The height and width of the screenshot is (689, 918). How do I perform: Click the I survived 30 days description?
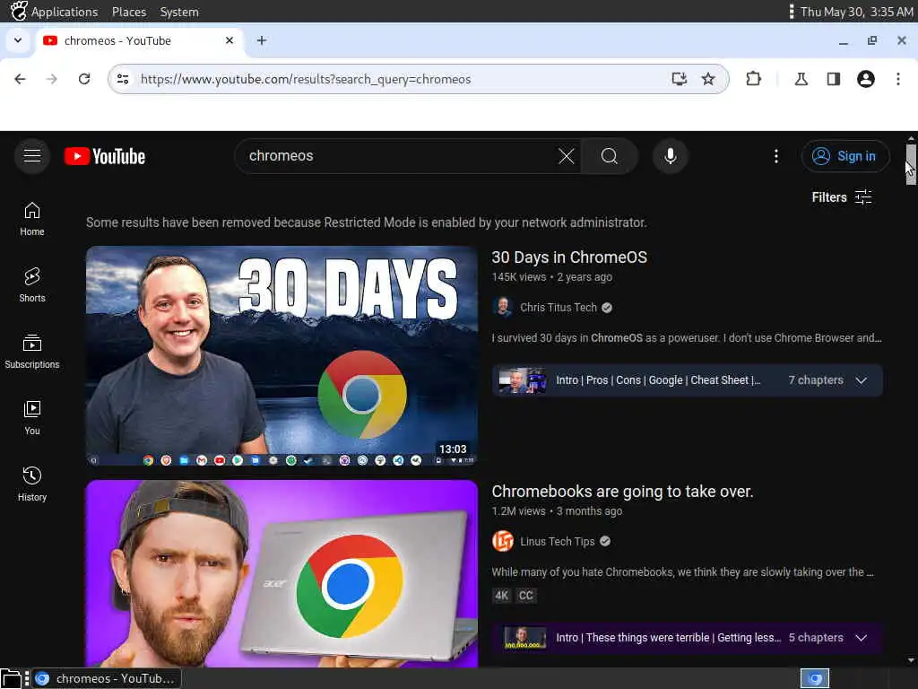(x=686, y=338)
